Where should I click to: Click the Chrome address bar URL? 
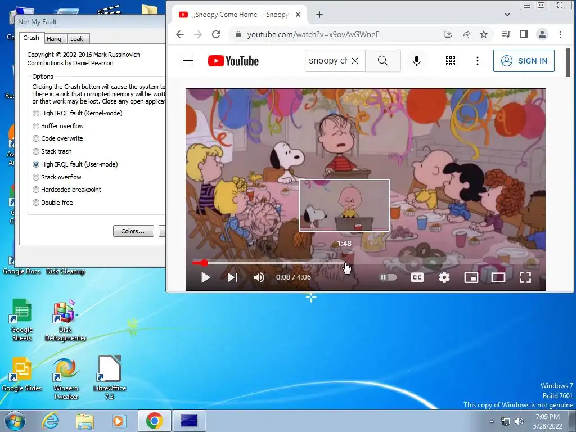313,34
